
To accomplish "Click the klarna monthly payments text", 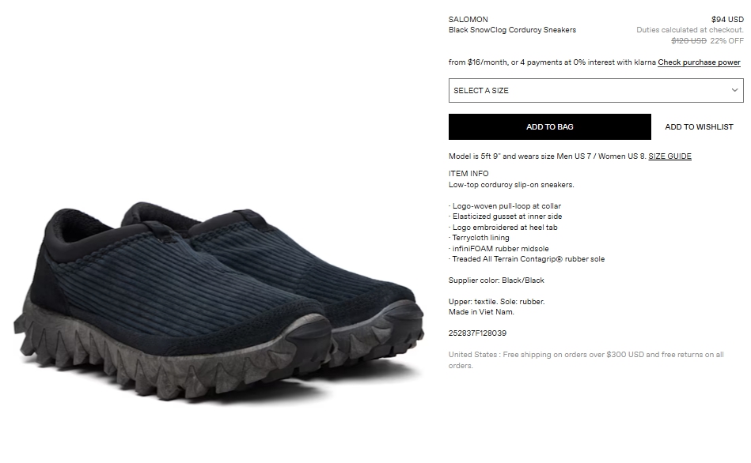I will coord(552,62).
